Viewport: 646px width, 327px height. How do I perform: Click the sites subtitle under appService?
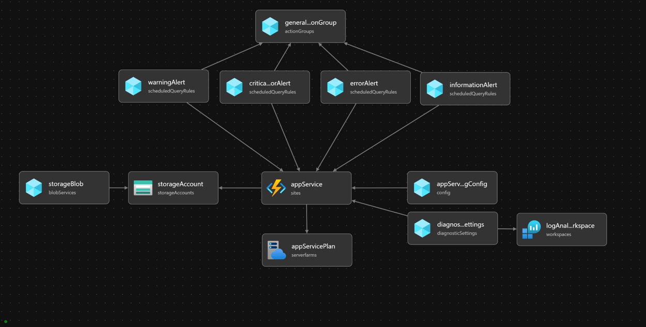296,193
